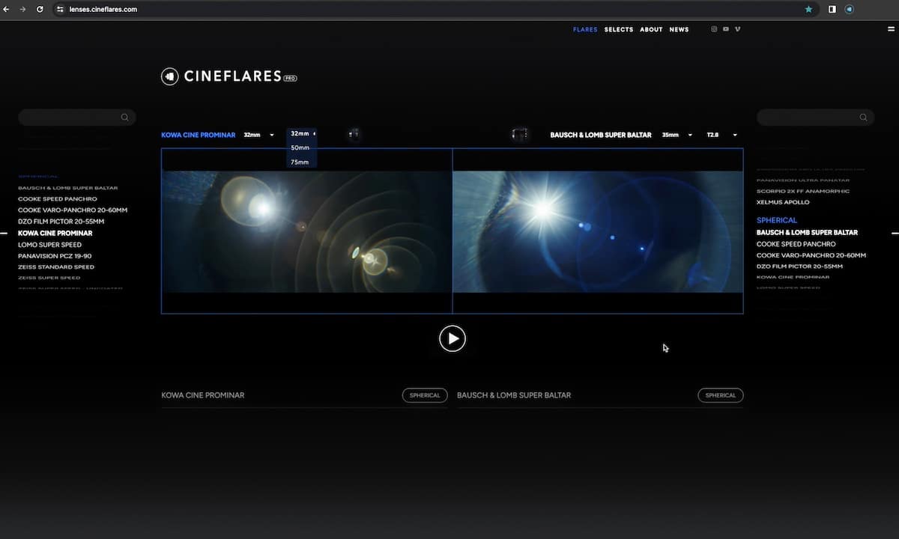Choose 50mm from the open focal-length list
The image size is (899, 539).
pos(300,148)
